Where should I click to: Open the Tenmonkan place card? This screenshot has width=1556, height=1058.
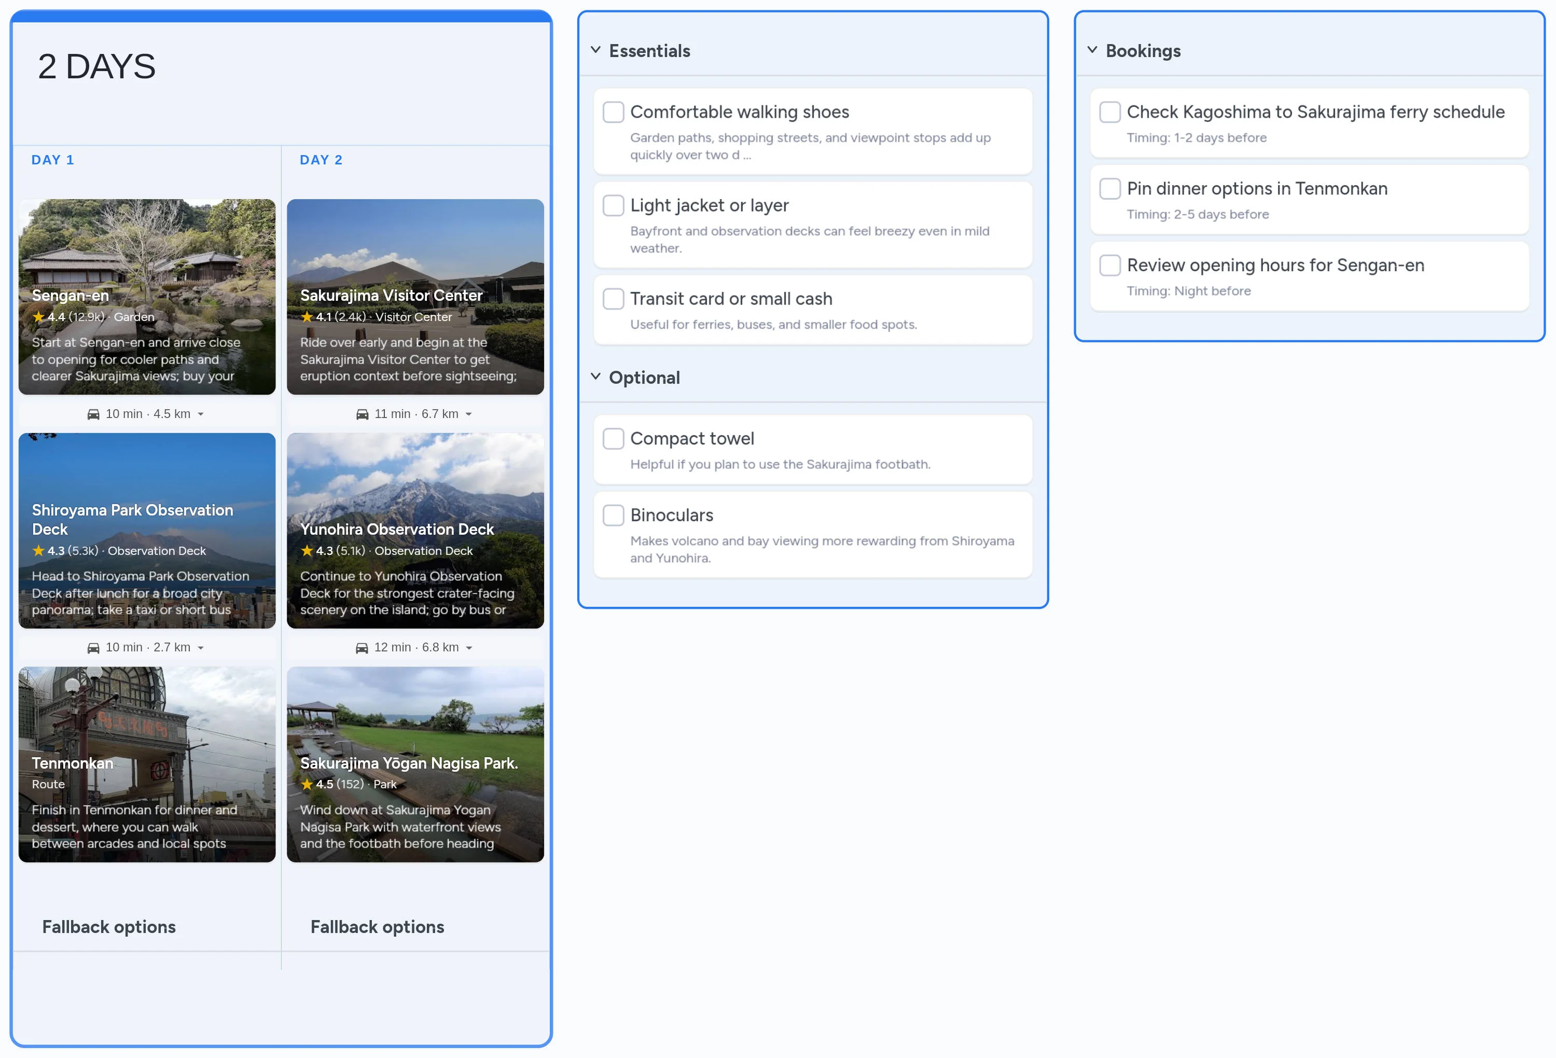click(147, 763)
